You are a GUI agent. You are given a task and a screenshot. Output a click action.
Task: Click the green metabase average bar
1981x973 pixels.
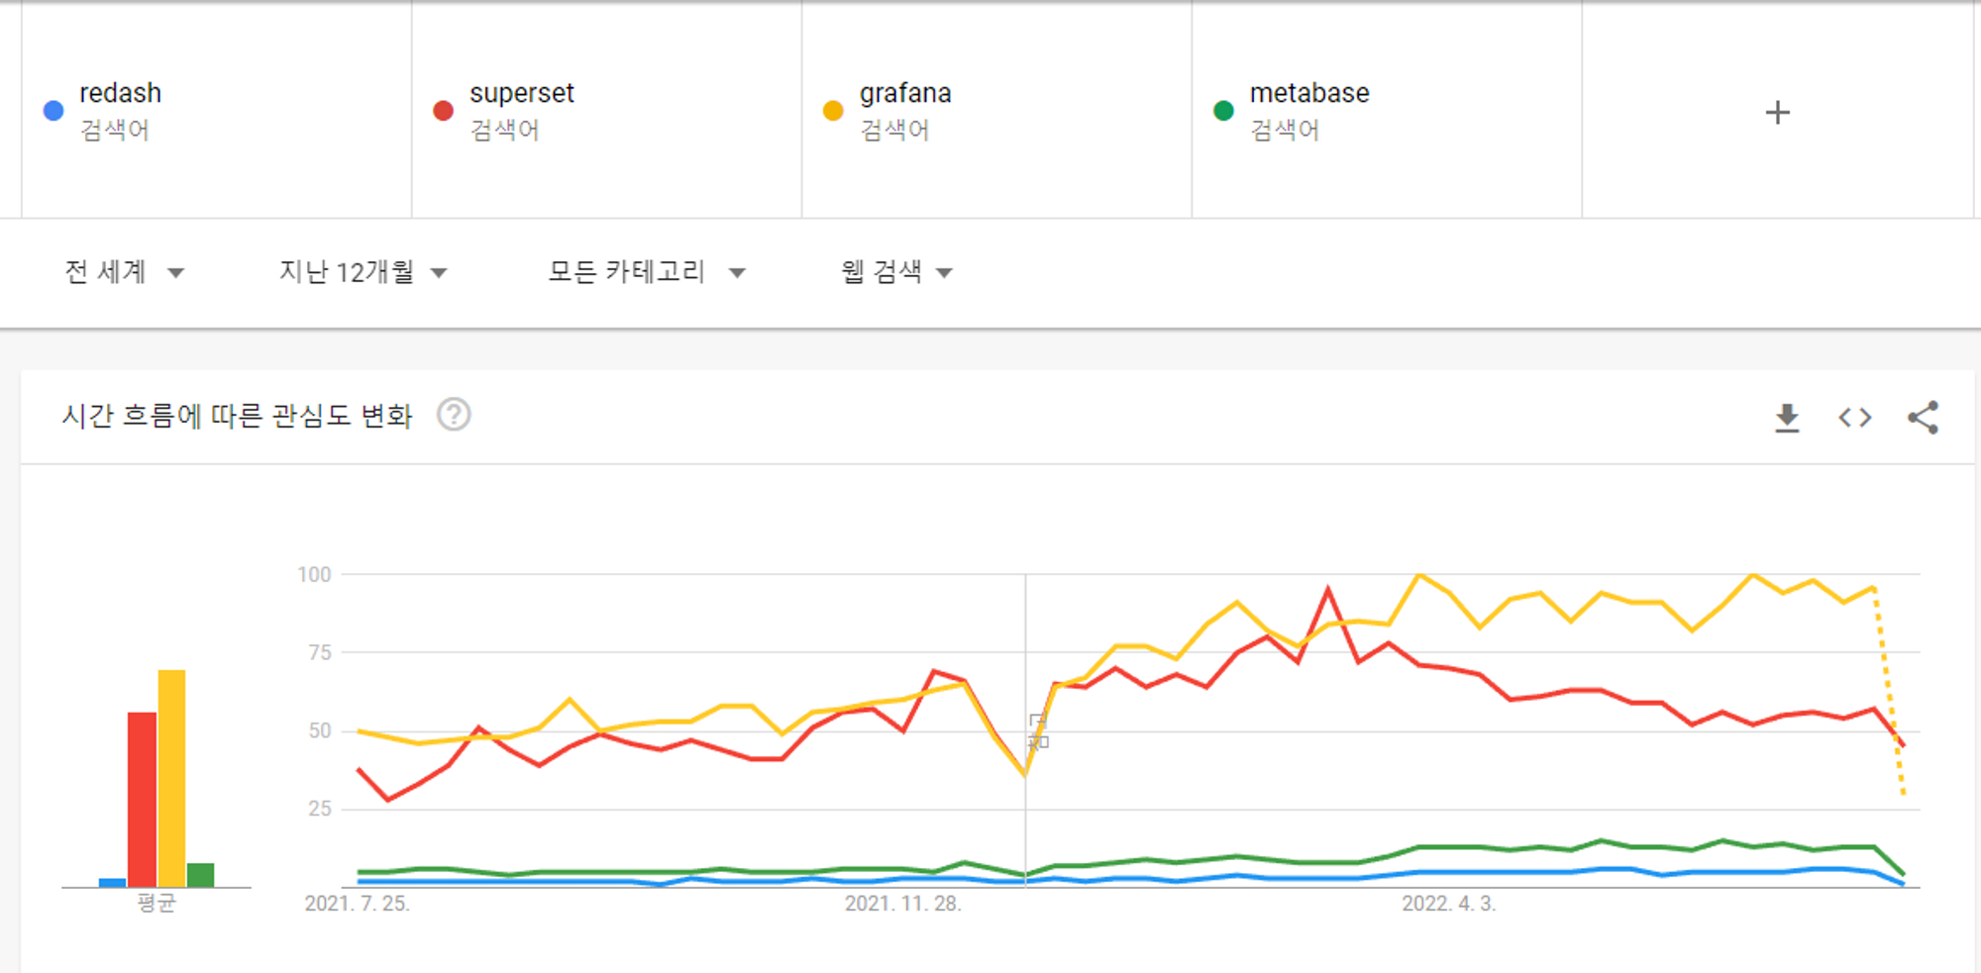tap(200, 875)
